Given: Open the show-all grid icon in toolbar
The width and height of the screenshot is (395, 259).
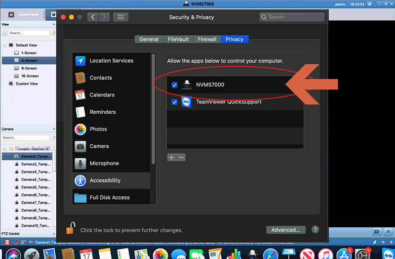Looking at the screenshot, I should click(120, 17).
